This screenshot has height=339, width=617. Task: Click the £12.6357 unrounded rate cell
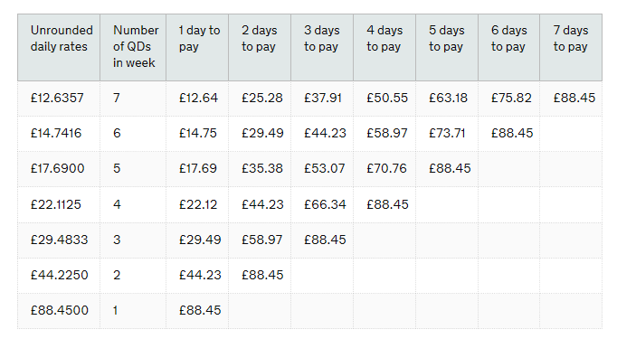59,99
